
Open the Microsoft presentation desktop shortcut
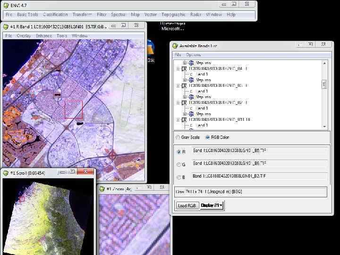tap(173, 26)
